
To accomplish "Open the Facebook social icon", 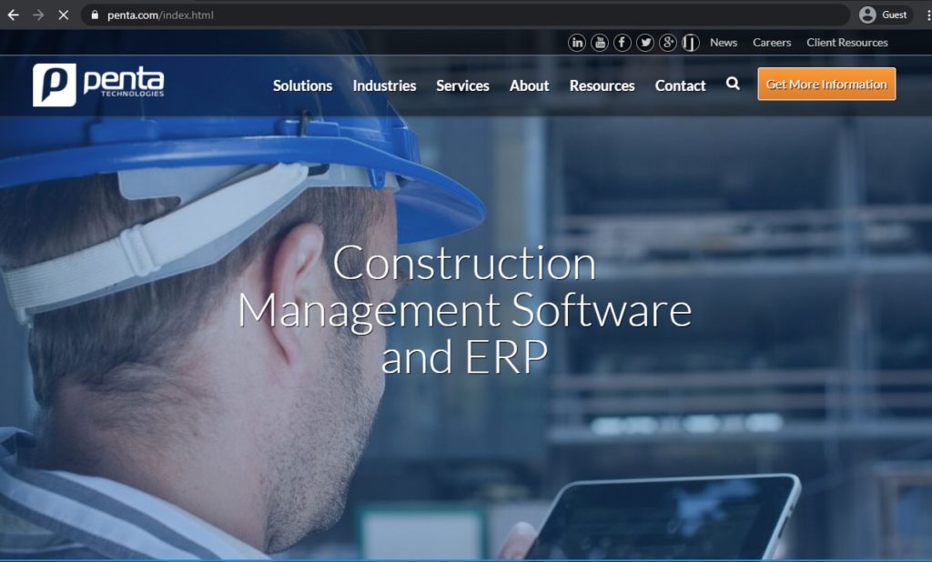I will coord(623,42).
